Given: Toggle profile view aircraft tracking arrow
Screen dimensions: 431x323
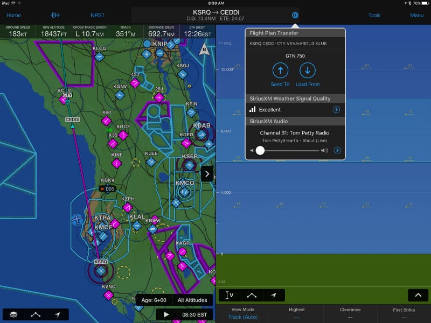Looking at the screenshot, I should 274,295.
